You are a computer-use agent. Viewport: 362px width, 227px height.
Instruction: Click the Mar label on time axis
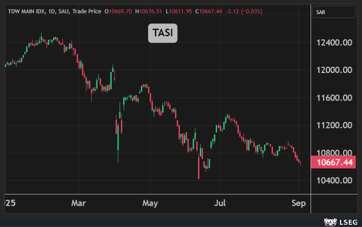[x=79, y=203]
